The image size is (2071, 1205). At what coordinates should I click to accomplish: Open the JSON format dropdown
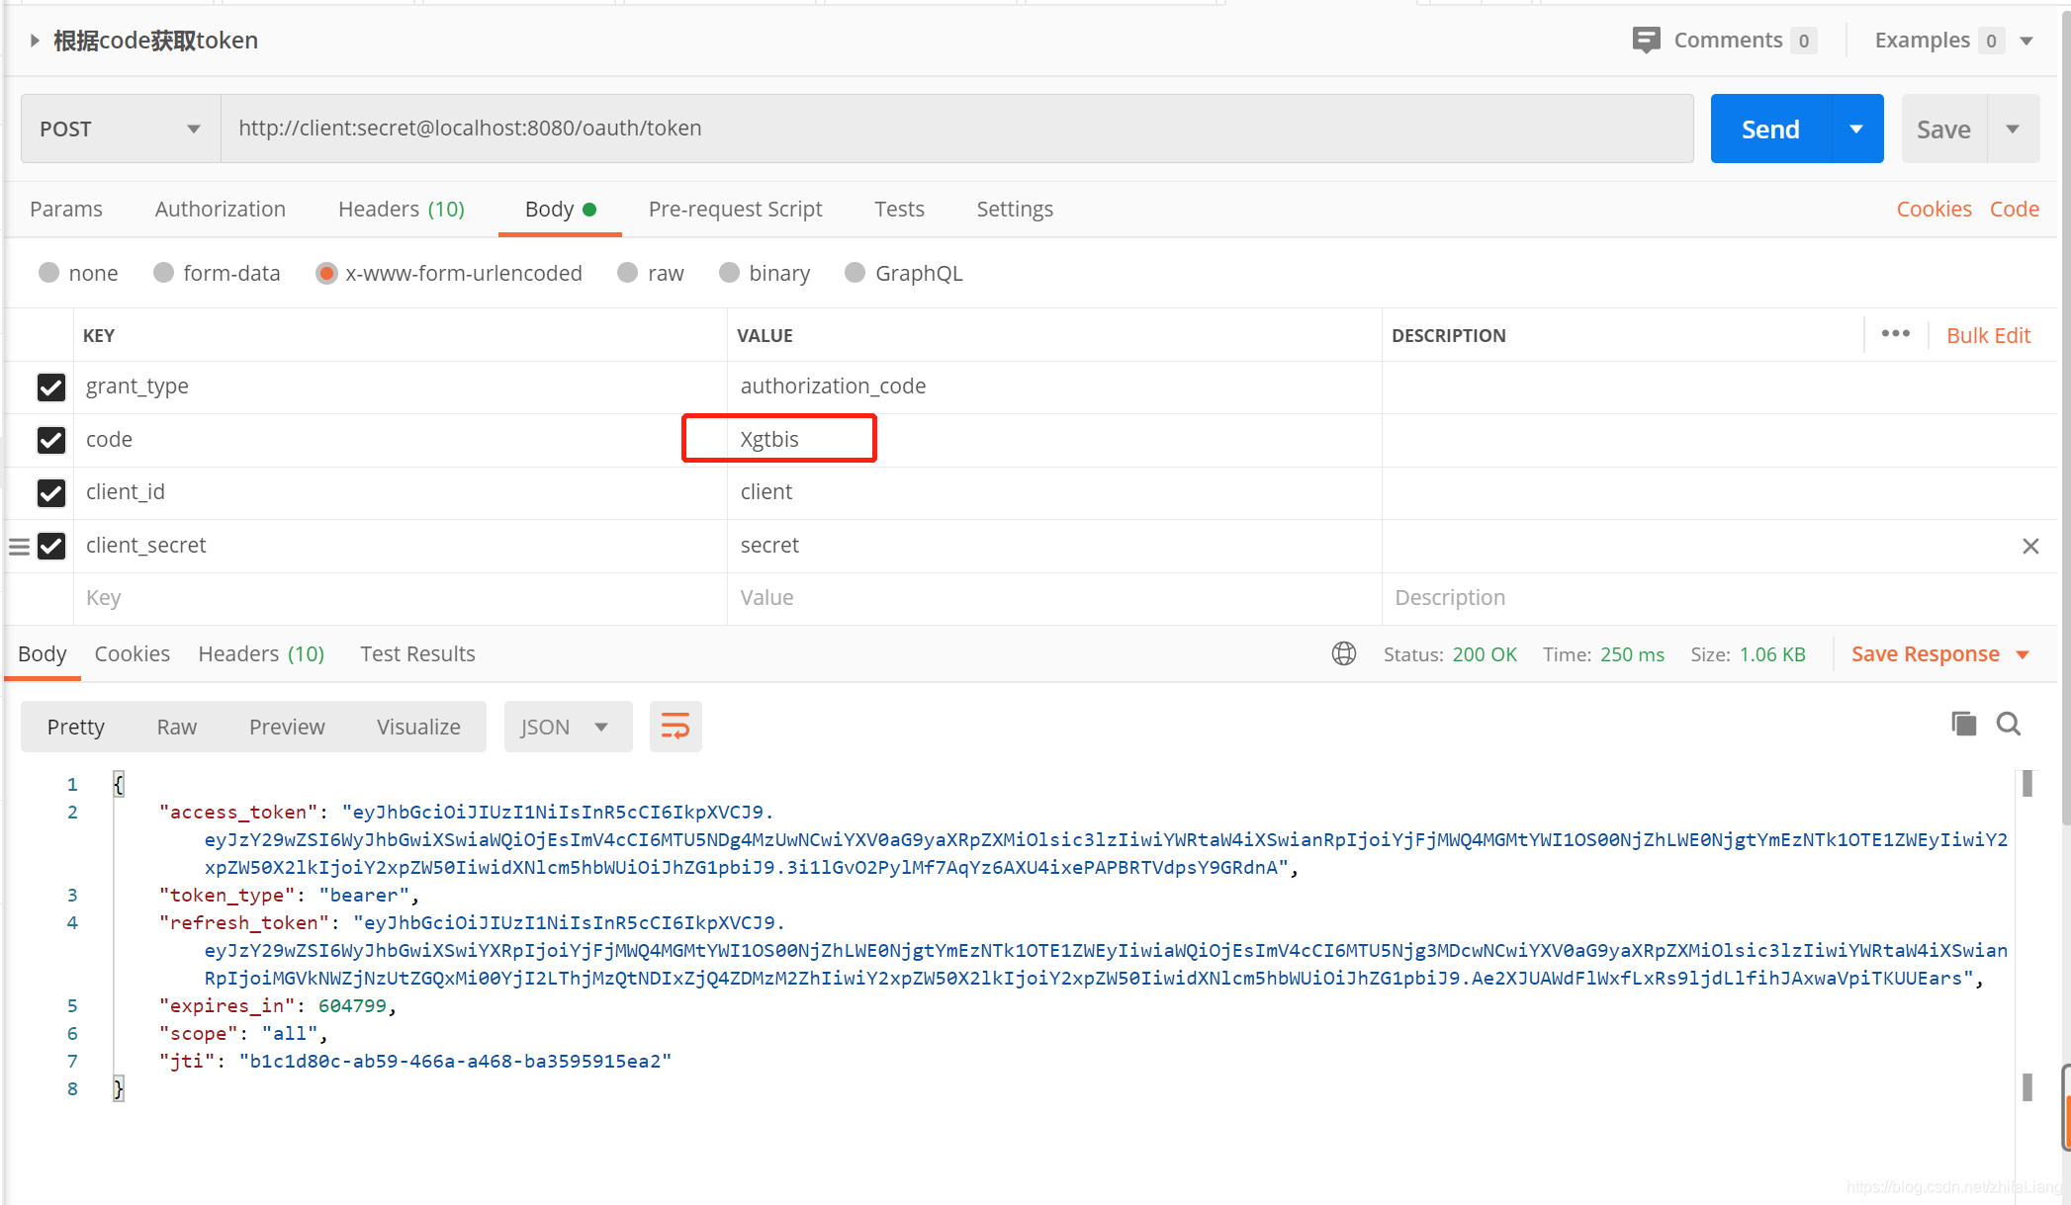(567, 727)
